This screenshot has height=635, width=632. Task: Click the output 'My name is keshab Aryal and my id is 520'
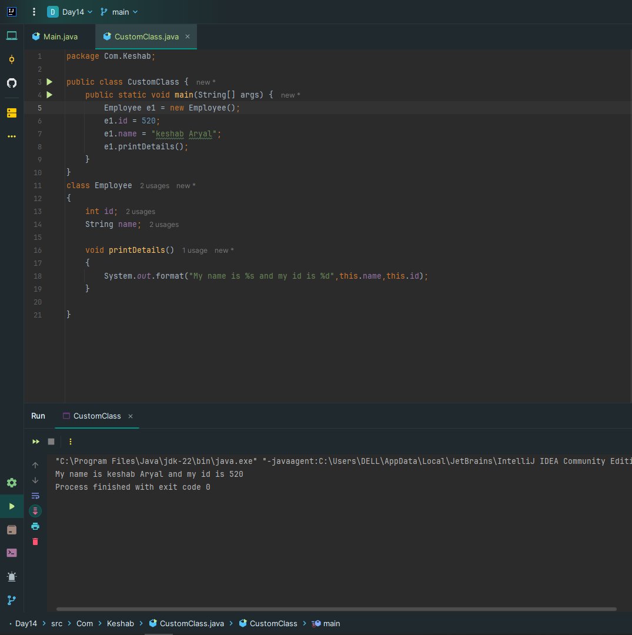click(x=149, y=474)
